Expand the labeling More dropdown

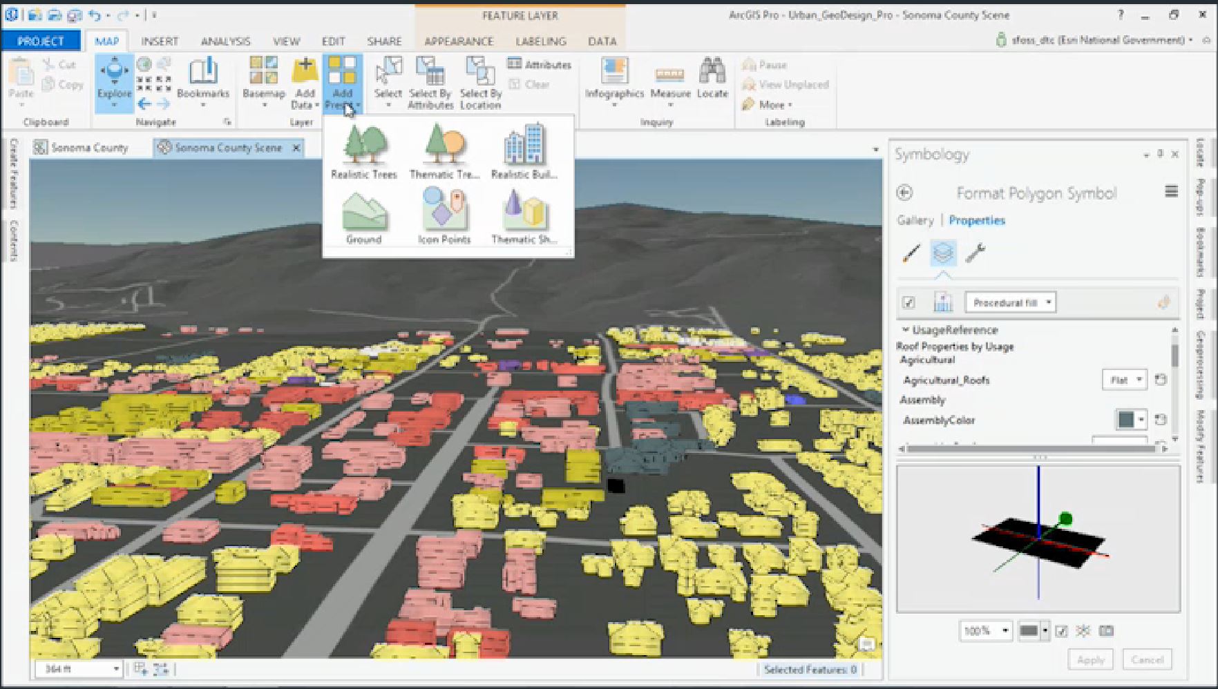click(x=767, y=105)
